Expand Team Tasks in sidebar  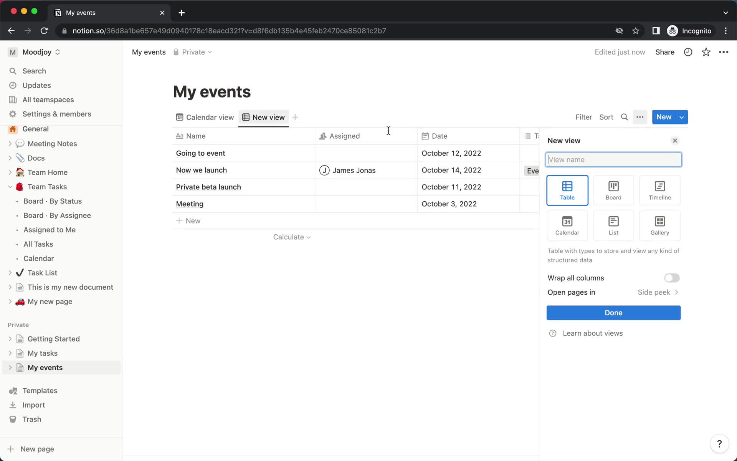click(10, 187)
